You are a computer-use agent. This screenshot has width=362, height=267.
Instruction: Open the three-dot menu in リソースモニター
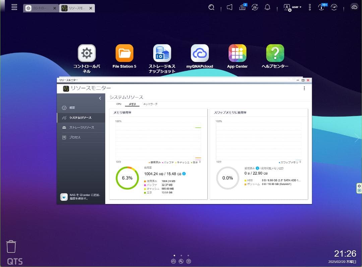click(304, 88)
